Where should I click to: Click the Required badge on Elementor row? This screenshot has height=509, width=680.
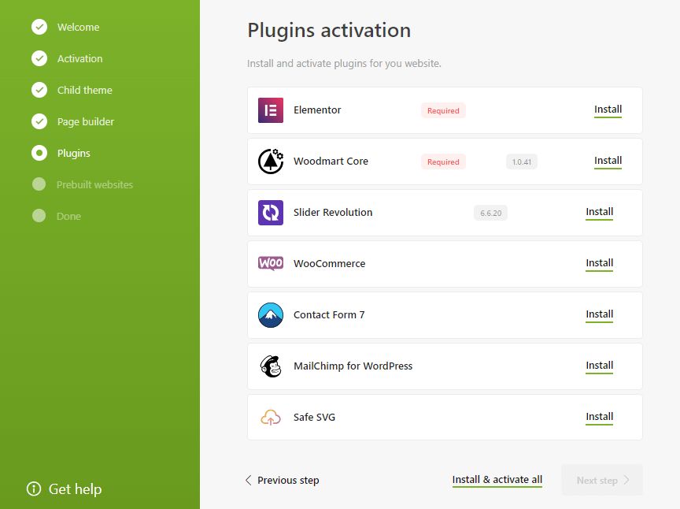(x=443, y=111)
